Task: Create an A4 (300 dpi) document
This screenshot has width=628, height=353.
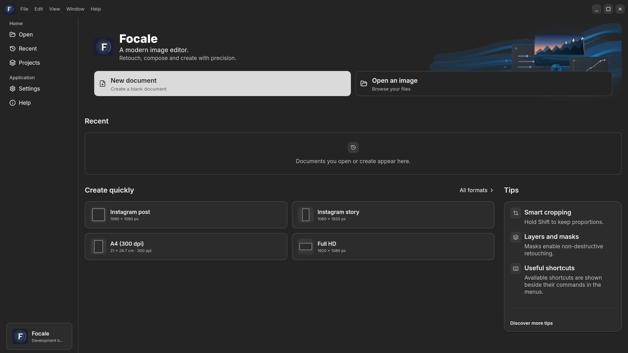Action: 186,247
